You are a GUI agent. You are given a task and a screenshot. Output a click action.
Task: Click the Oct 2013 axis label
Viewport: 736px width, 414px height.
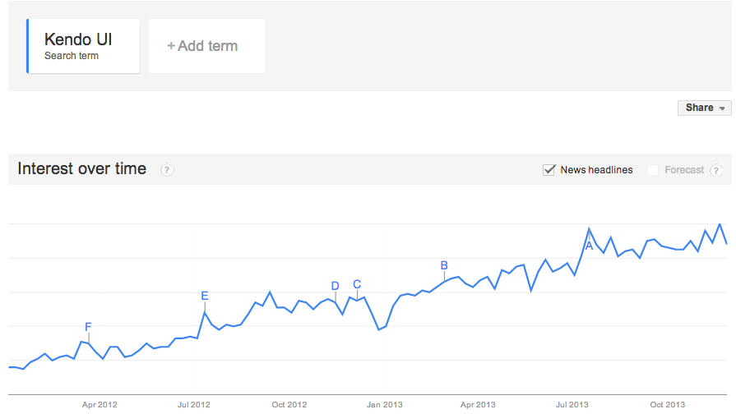[668, 404]
